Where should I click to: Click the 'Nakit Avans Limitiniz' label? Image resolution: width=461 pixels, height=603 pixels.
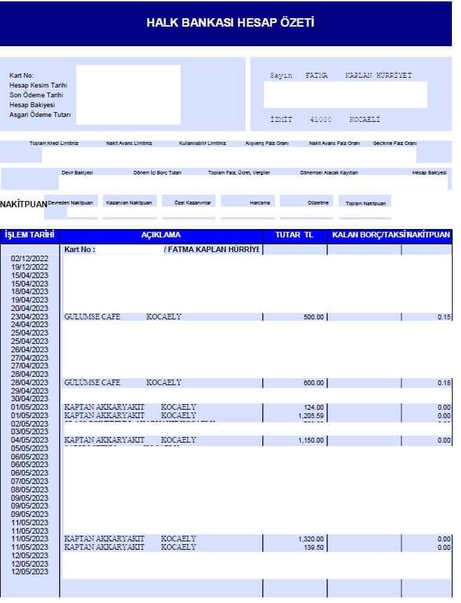click(129, 143)
